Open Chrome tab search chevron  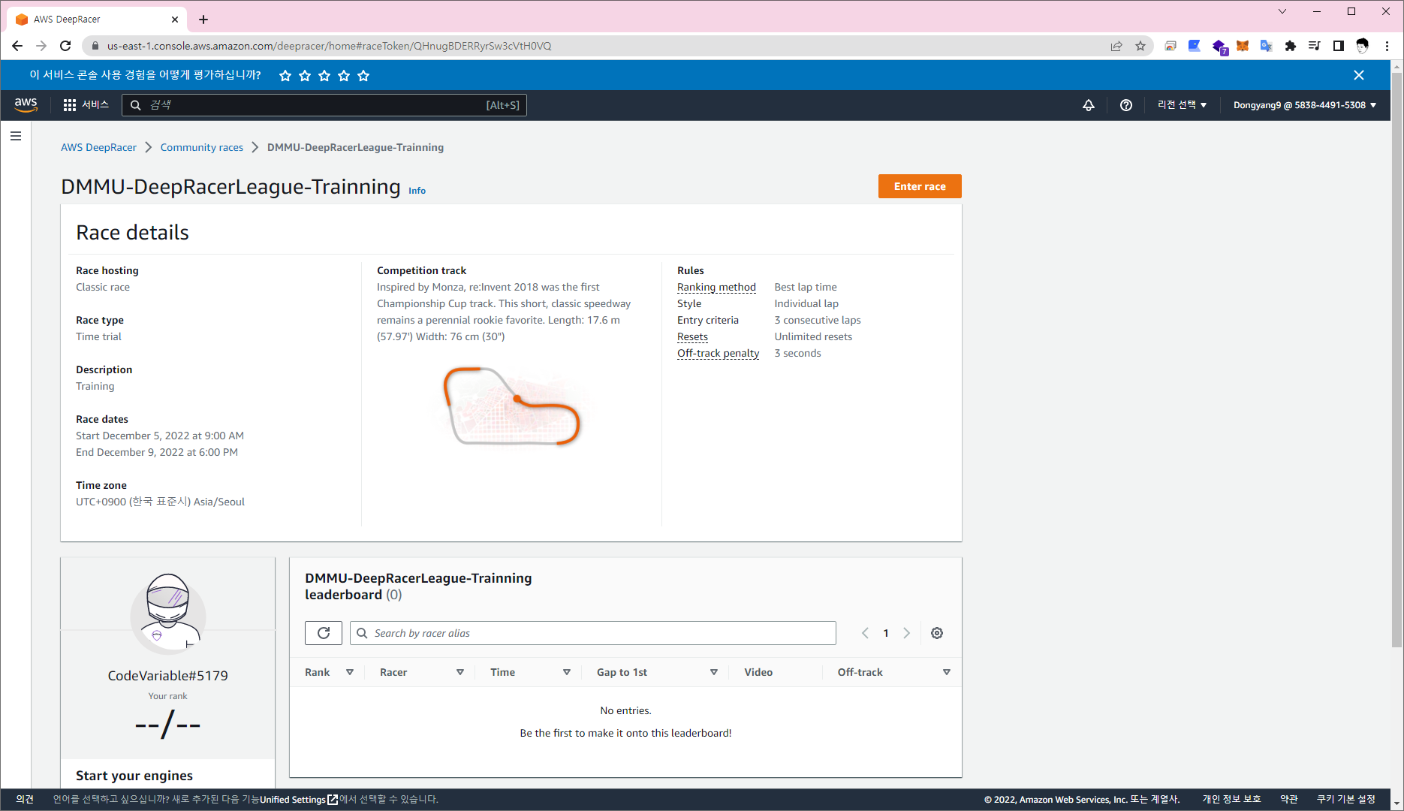[x=1282, y=11]
